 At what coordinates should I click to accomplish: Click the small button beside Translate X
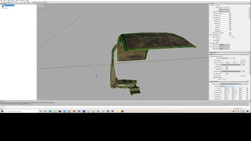(230, 14)
